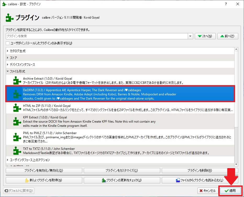This screenshot has width=244, height=197.
Task: Click プラグインをカスタマイズ(C) button
Action: click(x=122, y=170)
